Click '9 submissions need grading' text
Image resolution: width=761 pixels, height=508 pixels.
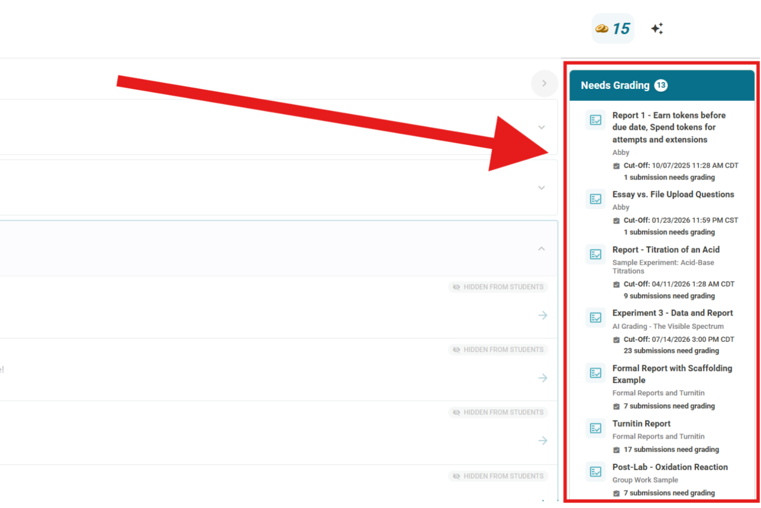pyautogui.click(x=669, y=296)
